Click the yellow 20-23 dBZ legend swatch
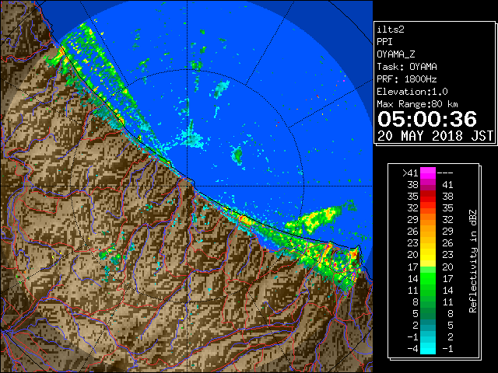 (428, 255)
